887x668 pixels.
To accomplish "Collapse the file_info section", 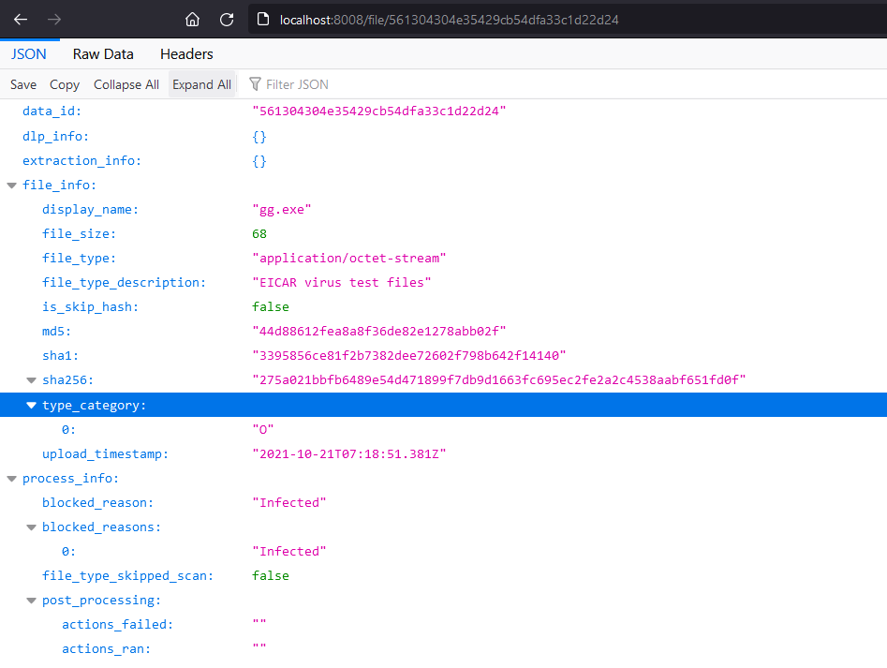I will coord(11,186).
